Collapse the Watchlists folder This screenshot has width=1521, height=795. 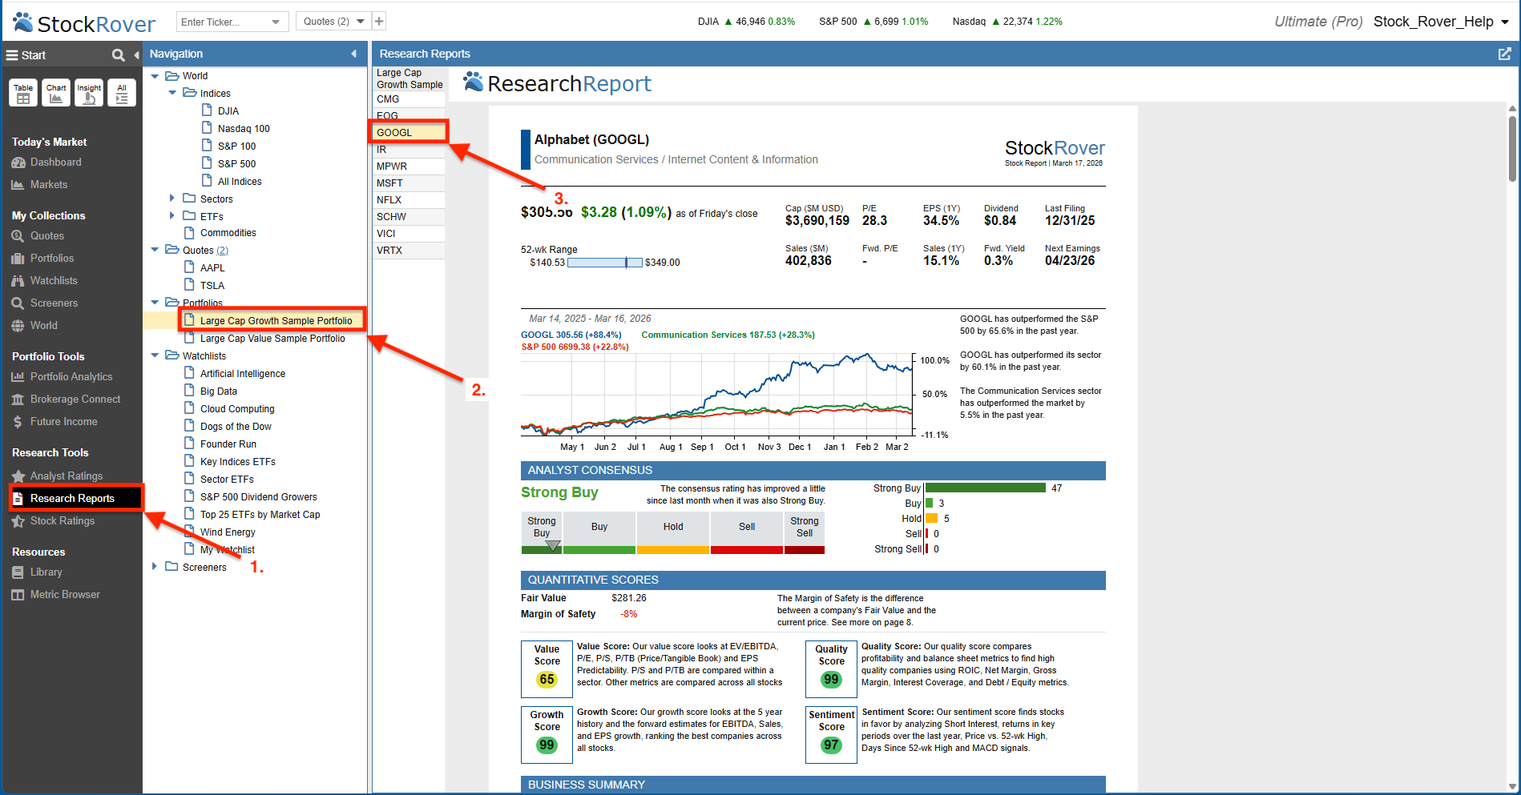tap(154, 355)
